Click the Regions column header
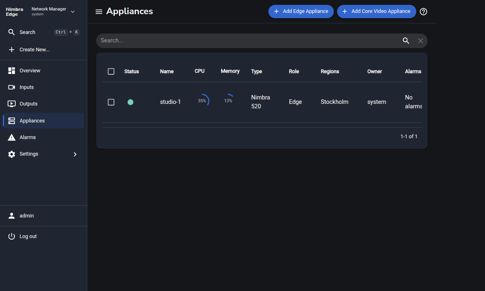Viewport: 485px width, 291px height. coord(330,72)
